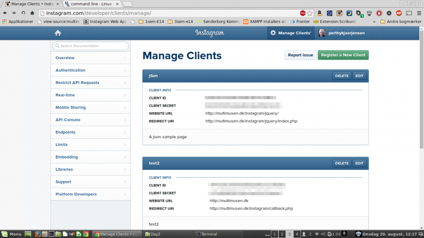424x238 pixels.
Task: Click the page vertical scrollbar
Action: point(422,89)
